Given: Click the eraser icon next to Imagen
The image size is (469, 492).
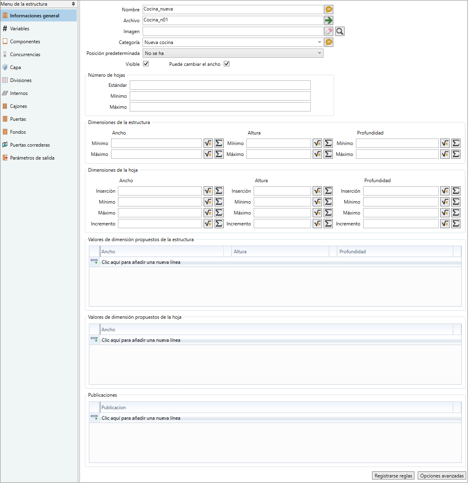Looking at the screenshot, I should click(x=329, y=31).
